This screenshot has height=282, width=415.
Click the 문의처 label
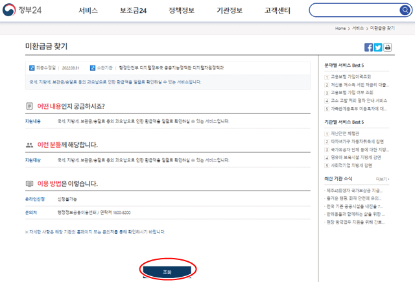[31, 213]
